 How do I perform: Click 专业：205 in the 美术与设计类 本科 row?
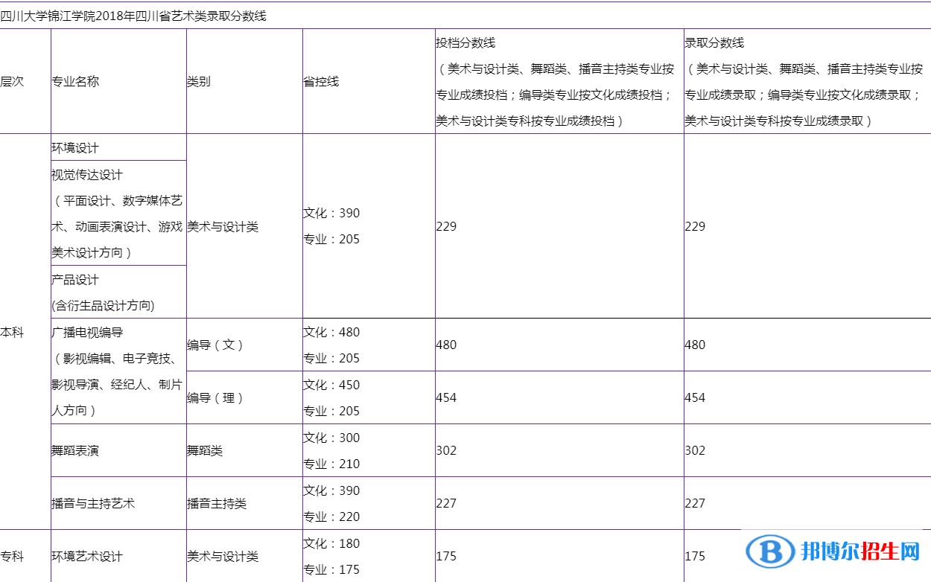coord(331,239)
